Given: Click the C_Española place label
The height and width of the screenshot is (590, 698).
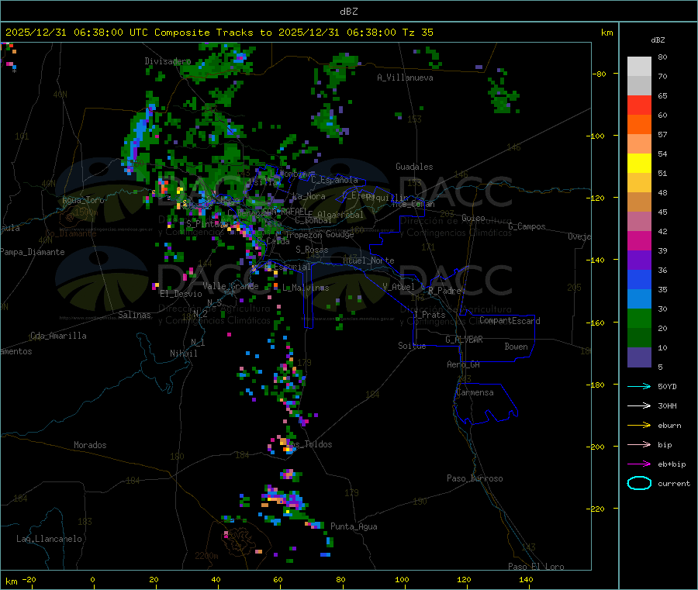Looking at the screenshot, I should point(335,180).
